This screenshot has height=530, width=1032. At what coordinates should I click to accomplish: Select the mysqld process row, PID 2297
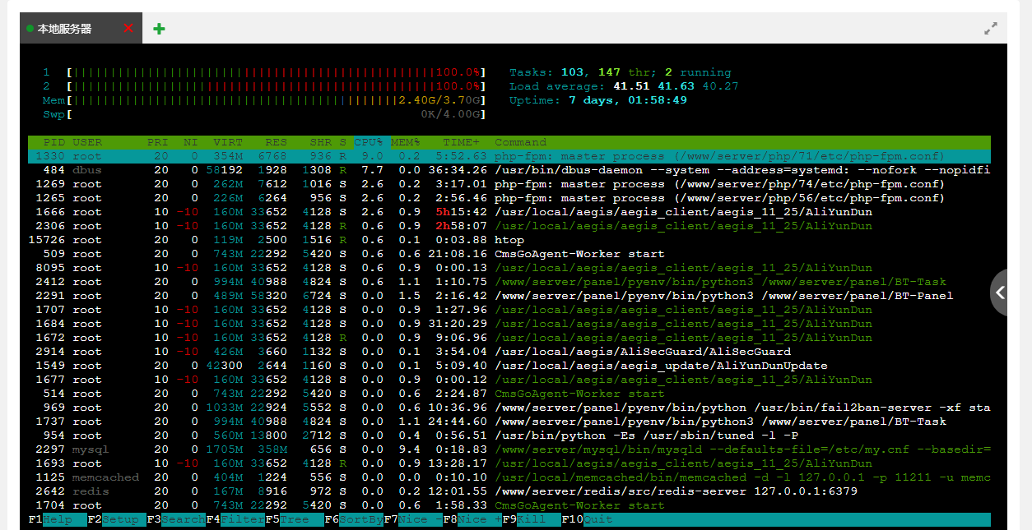click(509, 449)
